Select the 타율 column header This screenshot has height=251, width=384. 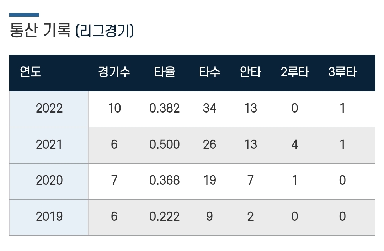point(165,72)
